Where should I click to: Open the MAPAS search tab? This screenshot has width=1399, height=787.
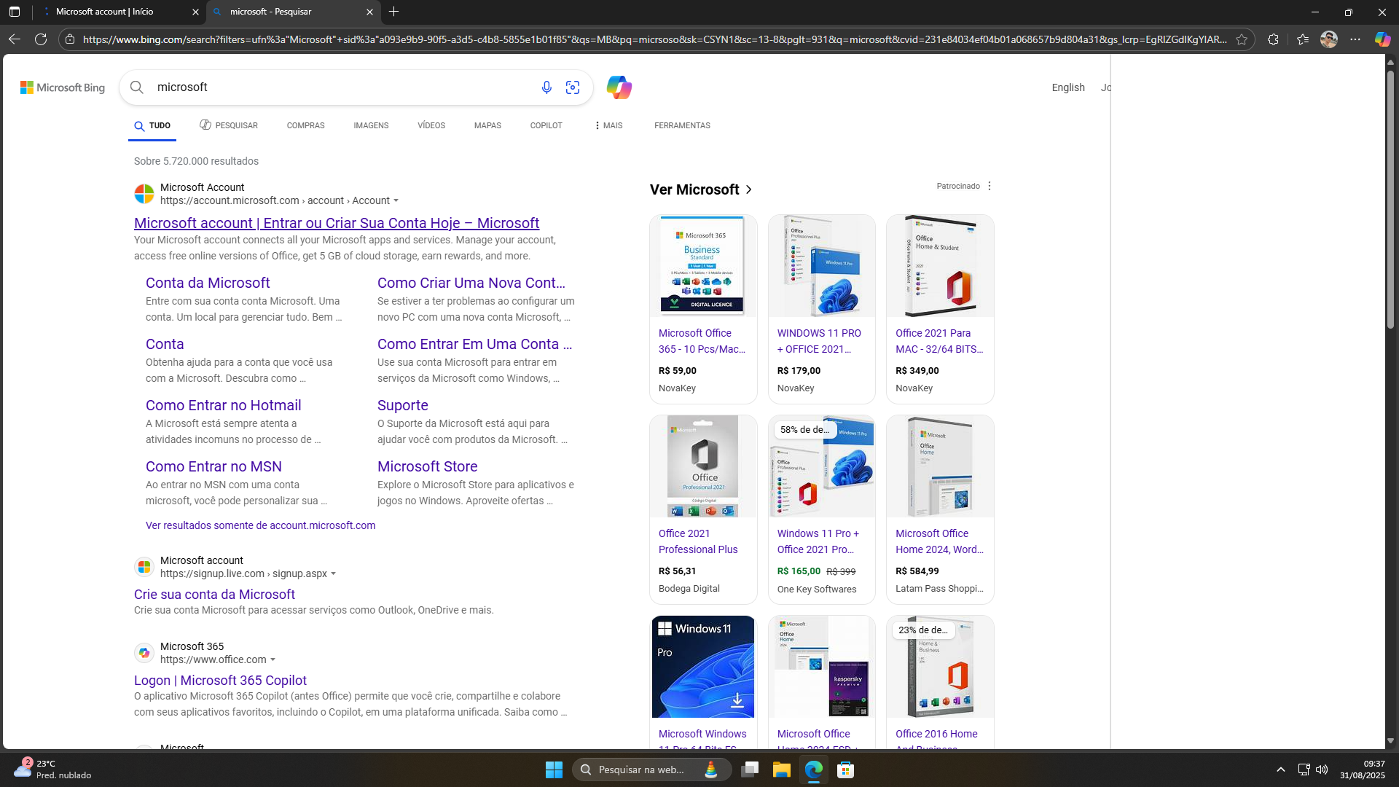pos(487,125)
